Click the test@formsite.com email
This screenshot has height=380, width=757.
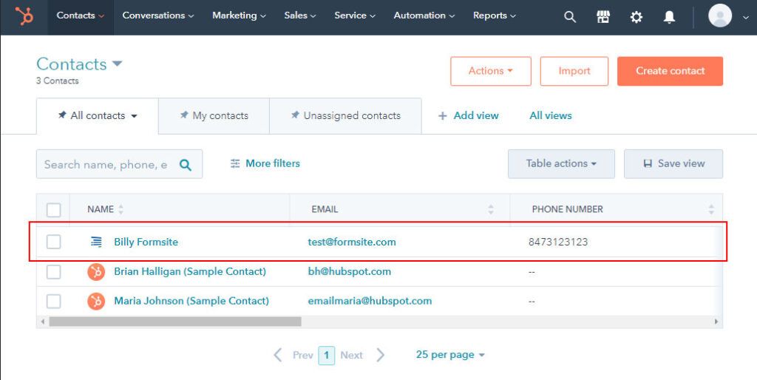coord(352,242)
